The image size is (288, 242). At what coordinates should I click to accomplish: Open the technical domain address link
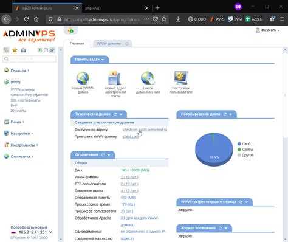click(x=145, y=130)
